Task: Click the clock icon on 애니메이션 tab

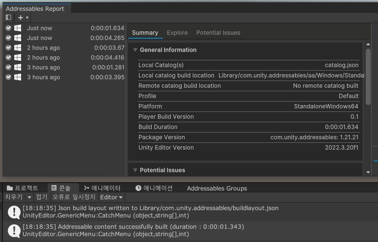Action: pyautogui.click(x=138, y=188)
